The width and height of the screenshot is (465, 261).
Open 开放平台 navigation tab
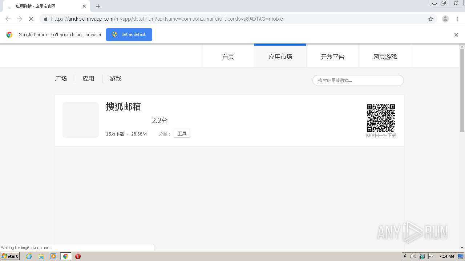(x=333, y=57)
